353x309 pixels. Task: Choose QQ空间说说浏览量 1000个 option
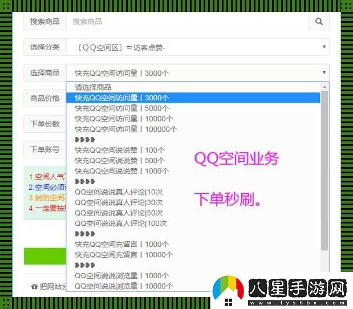(x=193, y=276)
